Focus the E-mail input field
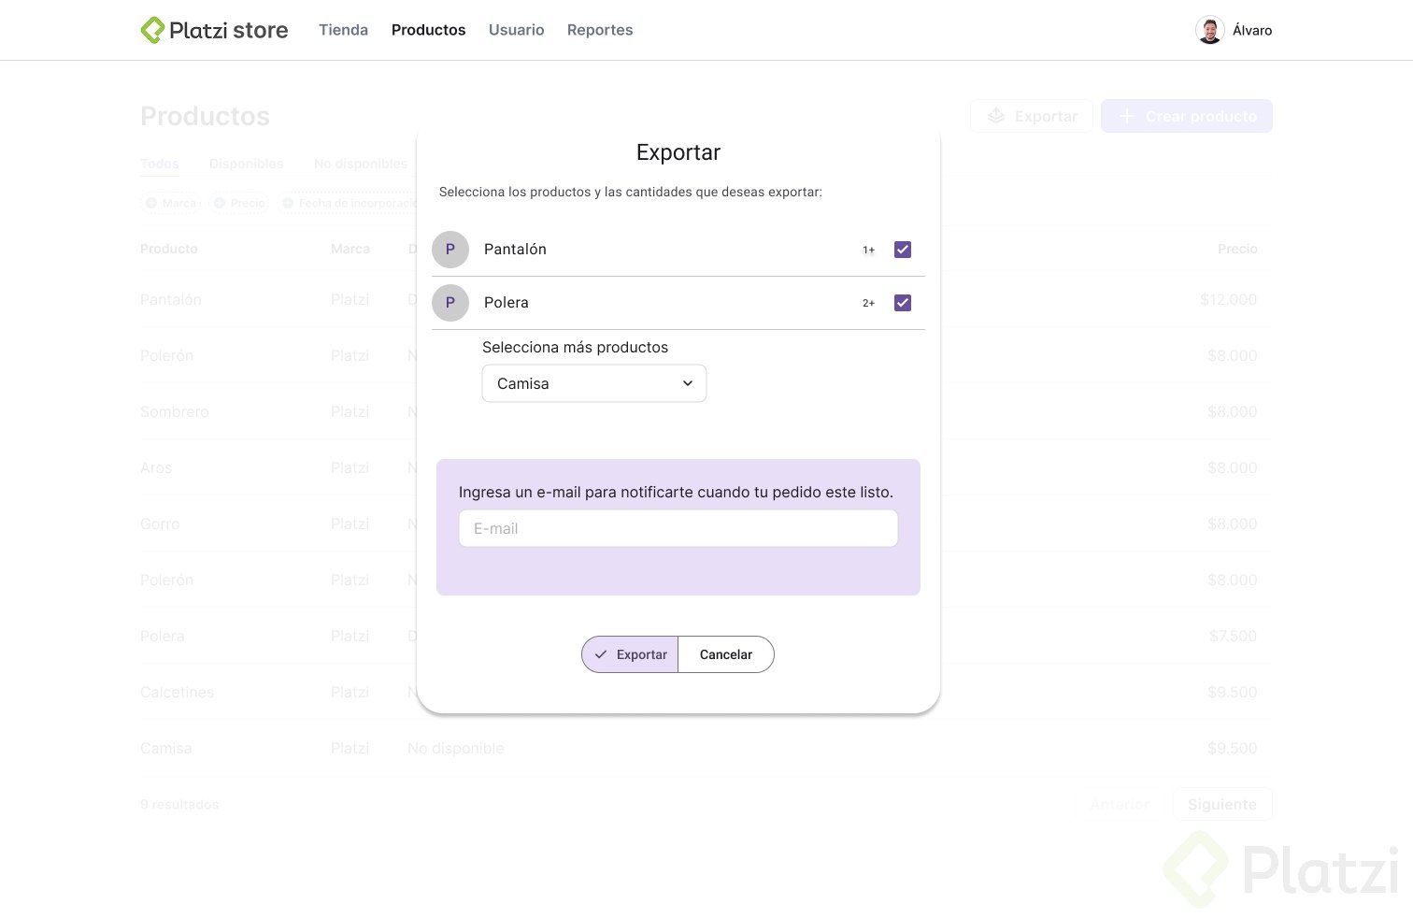The width and height of the screenshot is (1413, 918). pyautogui.click(x=678, y=528)
